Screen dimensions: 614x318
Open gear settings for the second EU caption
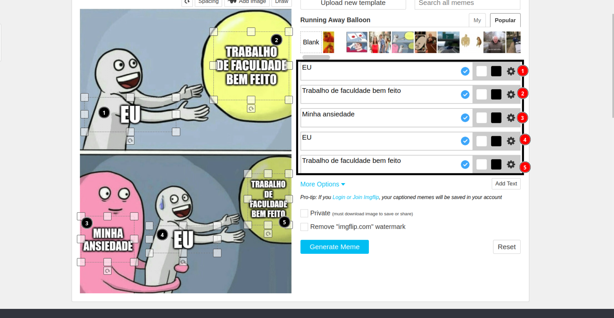[x=510, y=141]
